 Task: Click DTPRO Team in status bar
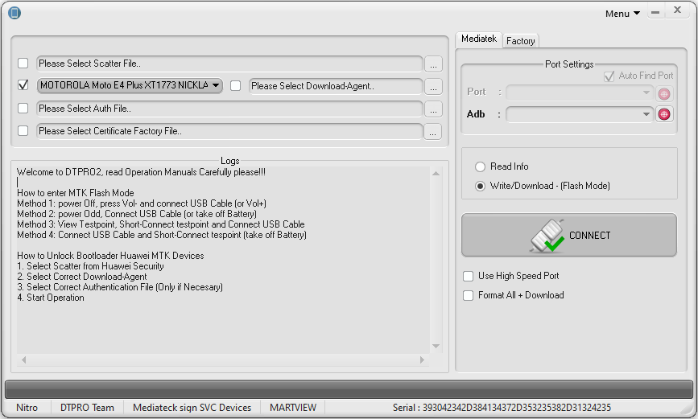click(87, 408)
